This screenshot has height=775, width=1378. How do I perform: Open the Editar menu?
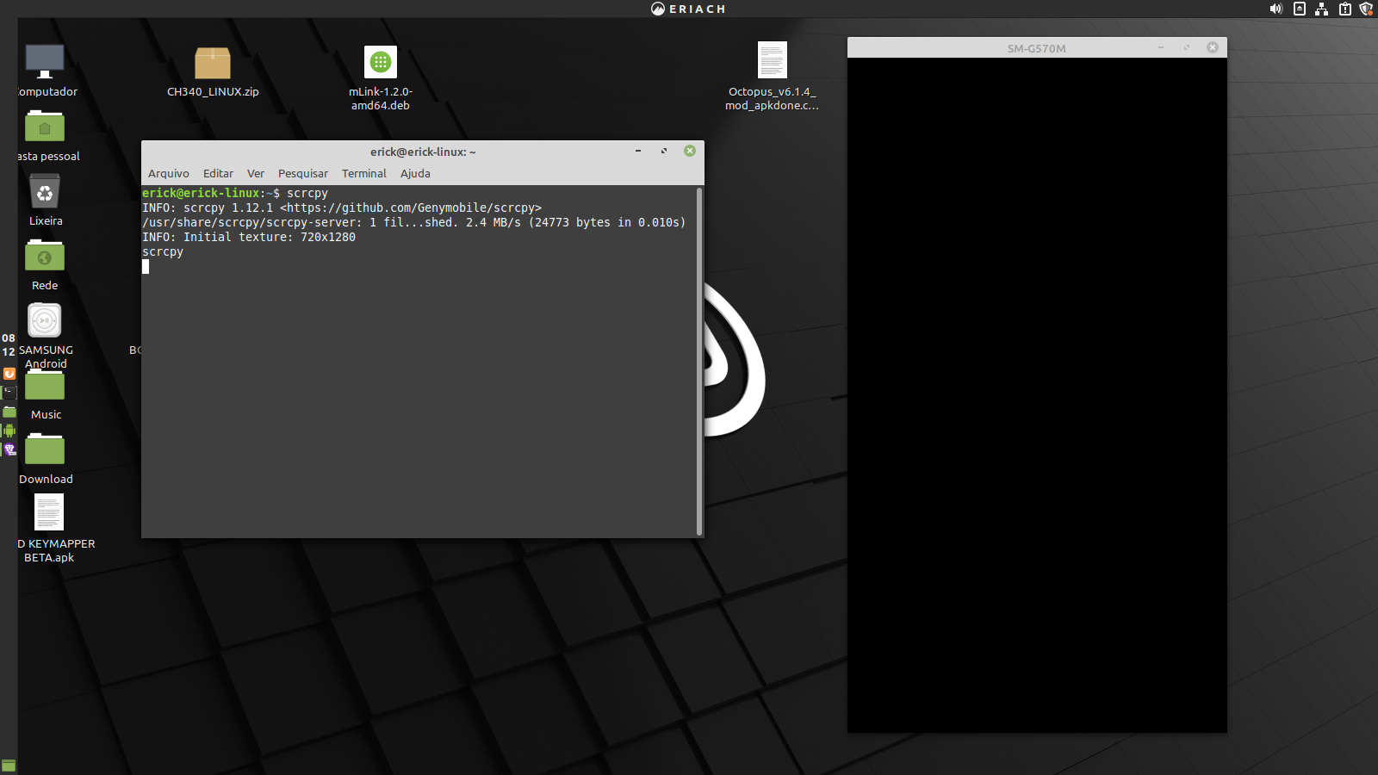pos(218,173)
